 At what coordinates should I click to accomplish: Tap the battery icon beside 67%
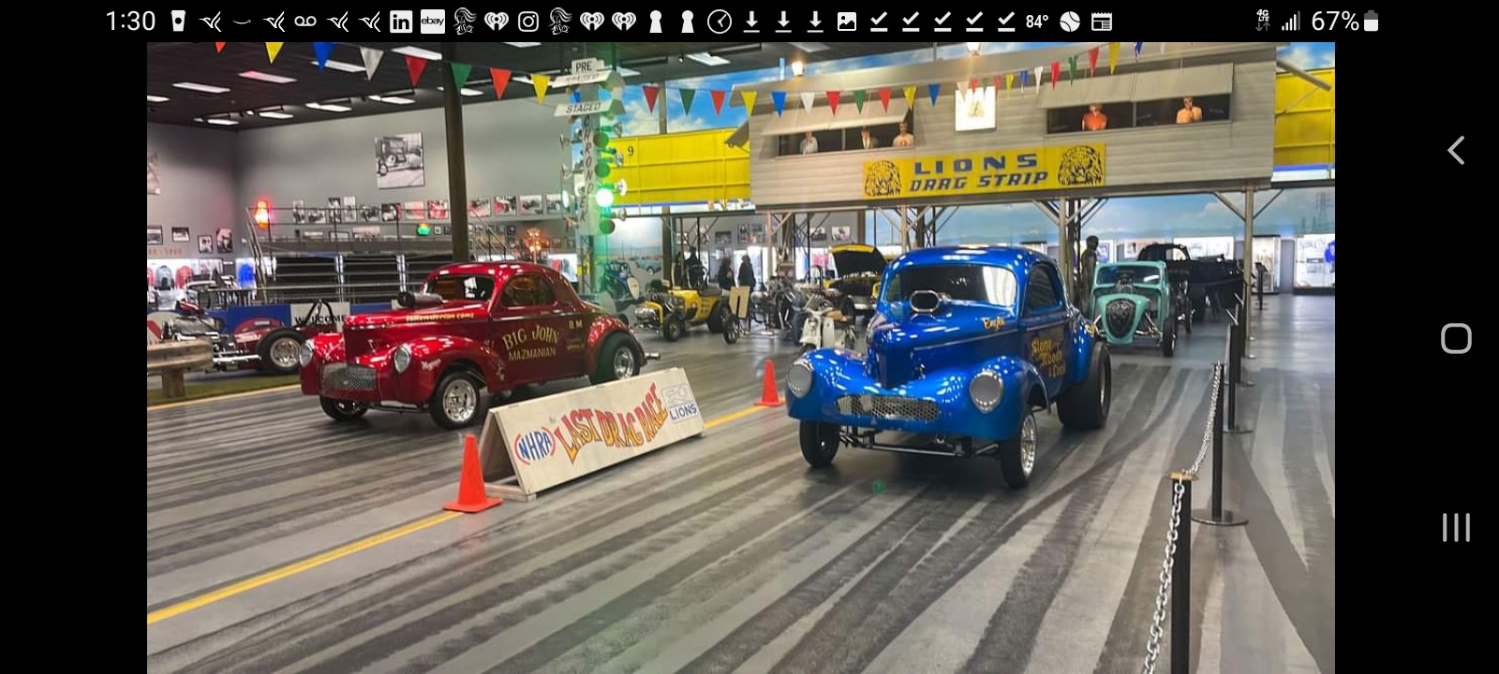pyautogui.click(x=1372, y=22)
